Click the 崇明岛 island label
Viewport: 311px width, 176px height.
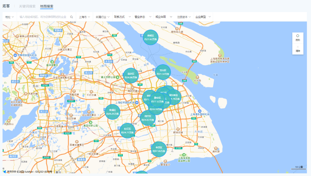(x=176, y=43)
